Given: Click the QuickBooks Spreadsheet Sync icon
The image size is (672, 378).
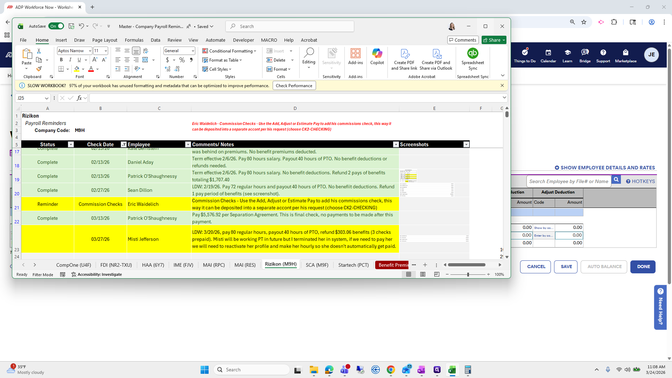Looking at the screenshot, I should (x=472, y=53).
